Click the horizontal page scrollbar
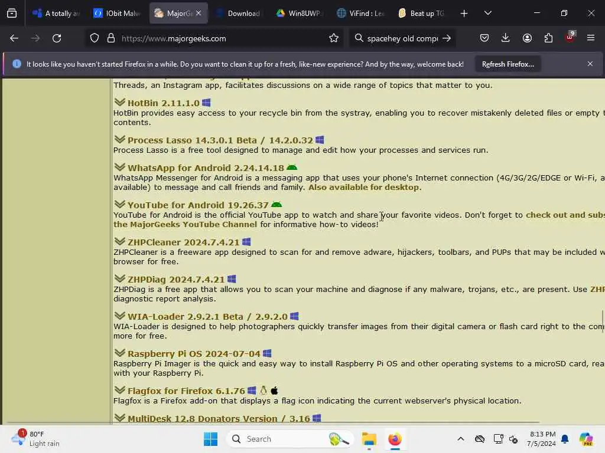 tap(273, 422)
